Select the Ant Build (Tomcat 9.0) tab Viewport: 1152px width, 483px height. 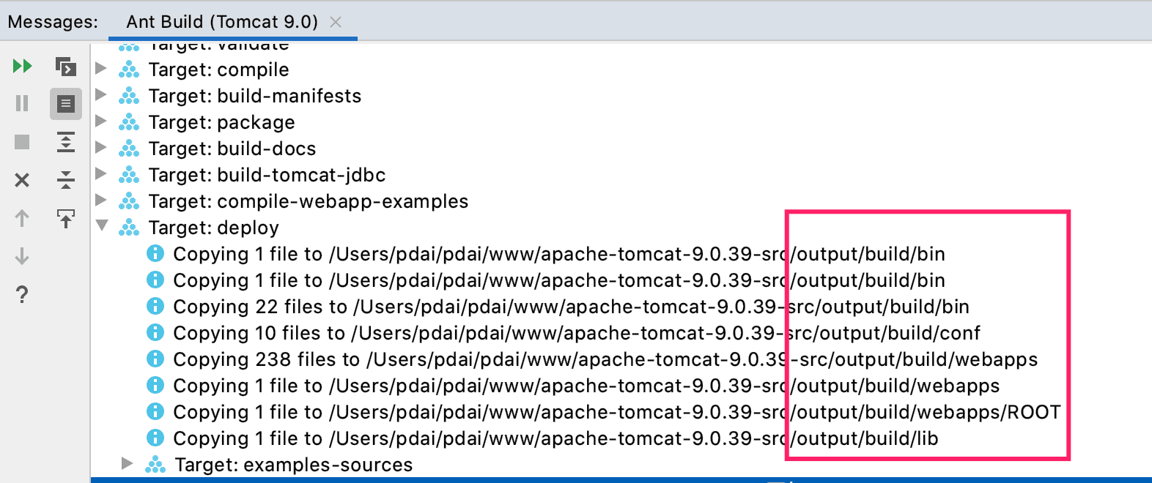pos(221,22)
